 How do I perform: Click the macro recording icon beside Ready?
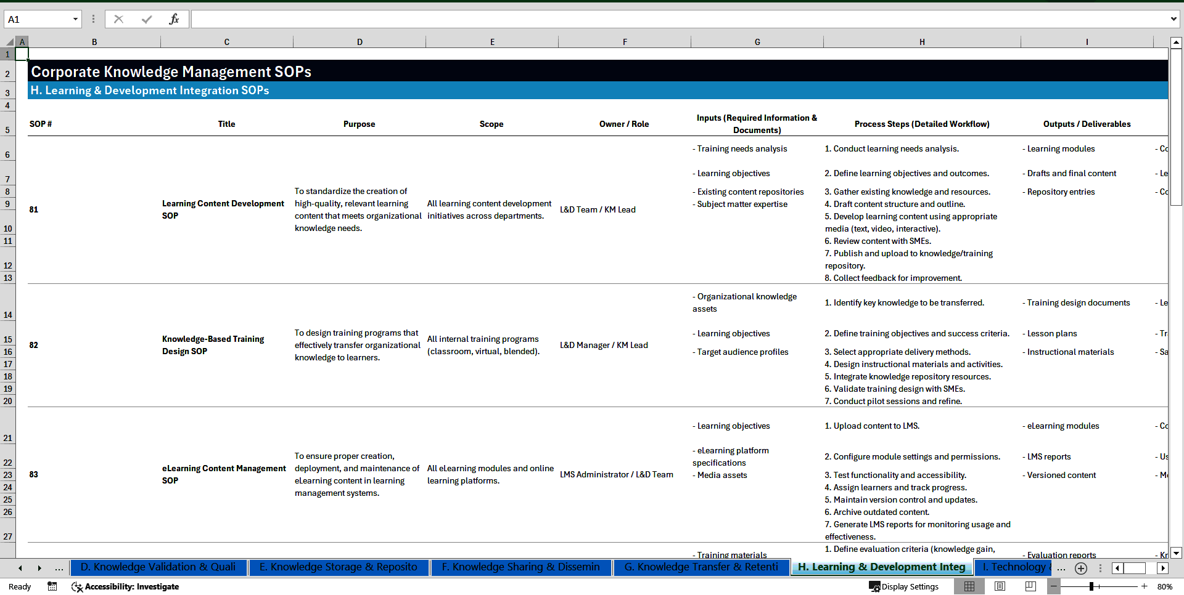click(52, 586)
